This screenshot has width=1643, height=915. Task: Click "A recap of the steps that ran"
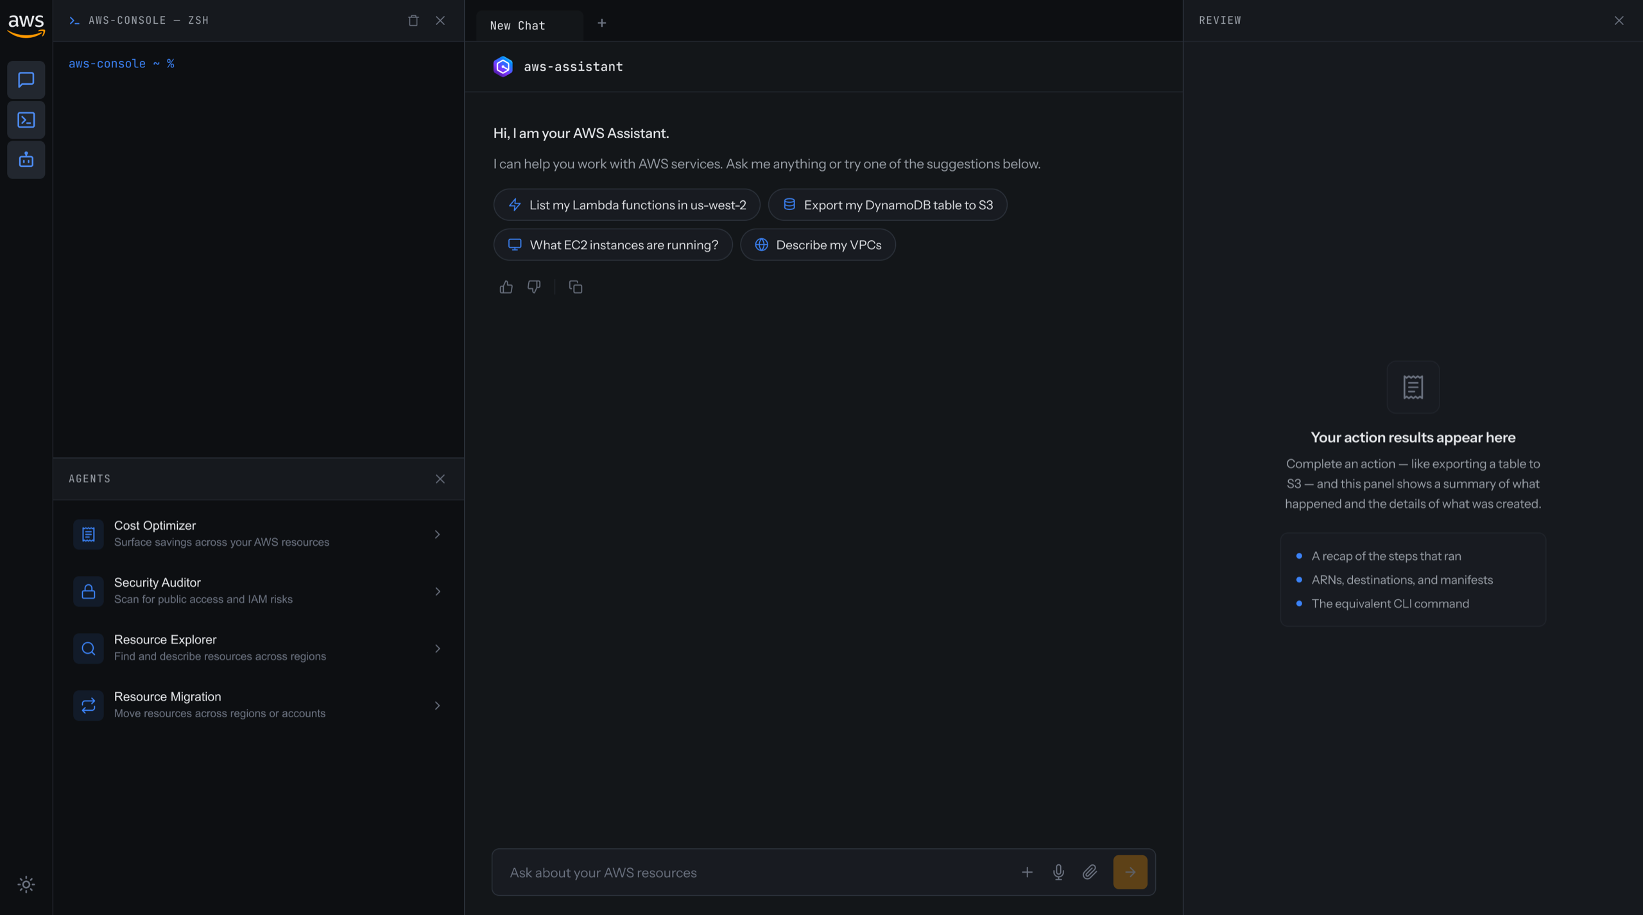tap(1386, 556)
